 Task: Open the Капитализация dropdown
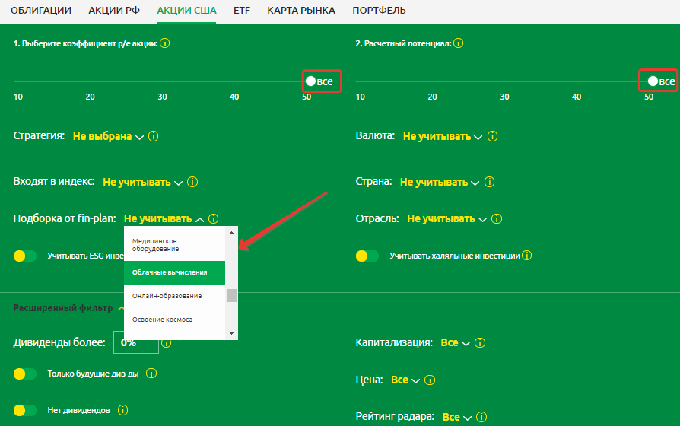tap(455, 343)
